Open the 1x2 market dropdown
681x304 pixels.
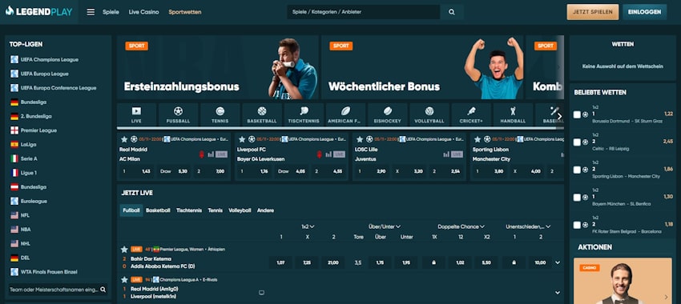coord(308,226)
